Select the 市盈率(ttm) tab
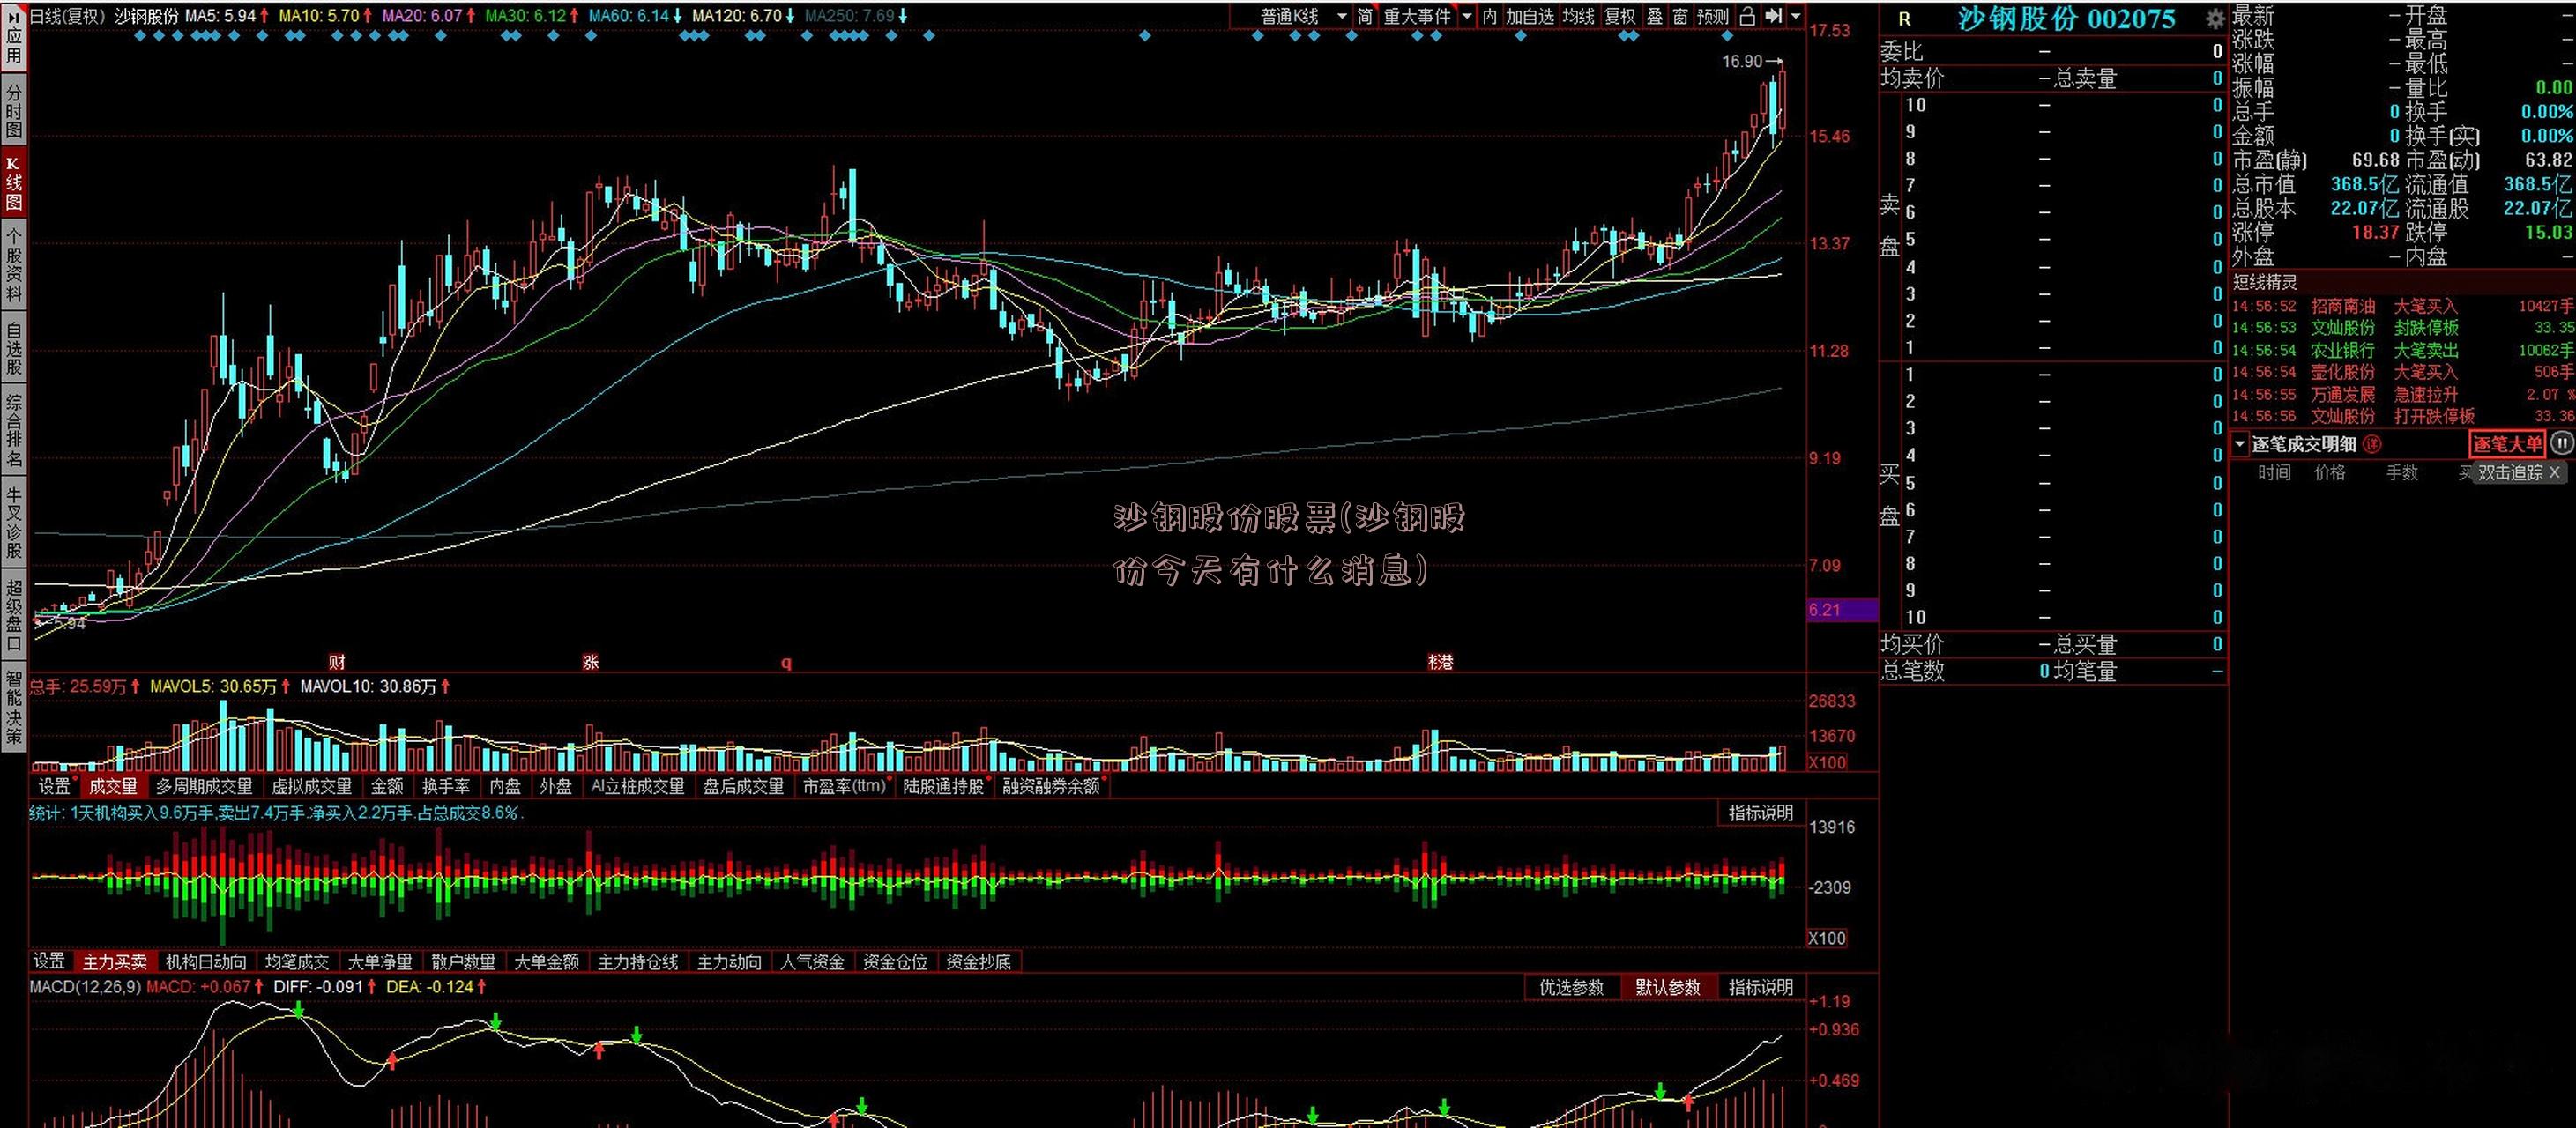 [x=845, y=786]
